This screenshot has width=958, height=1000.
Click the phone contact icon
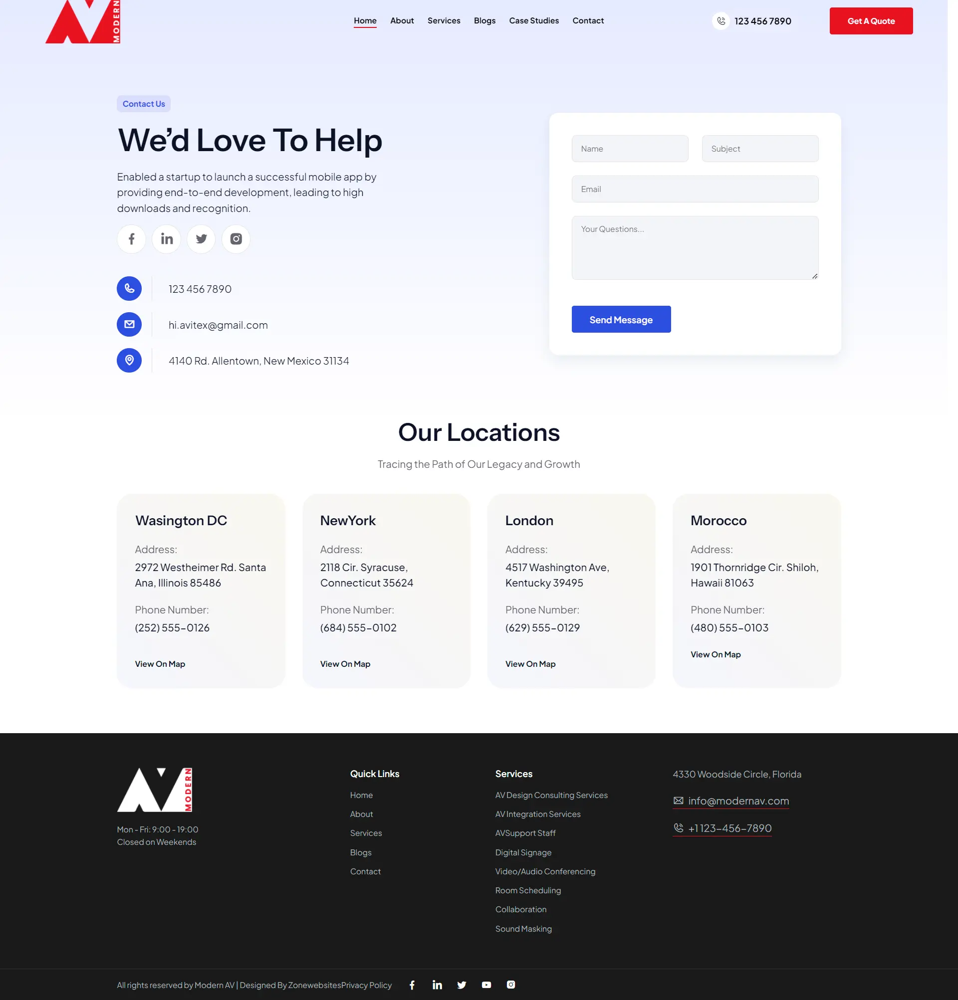click(129, 288)
